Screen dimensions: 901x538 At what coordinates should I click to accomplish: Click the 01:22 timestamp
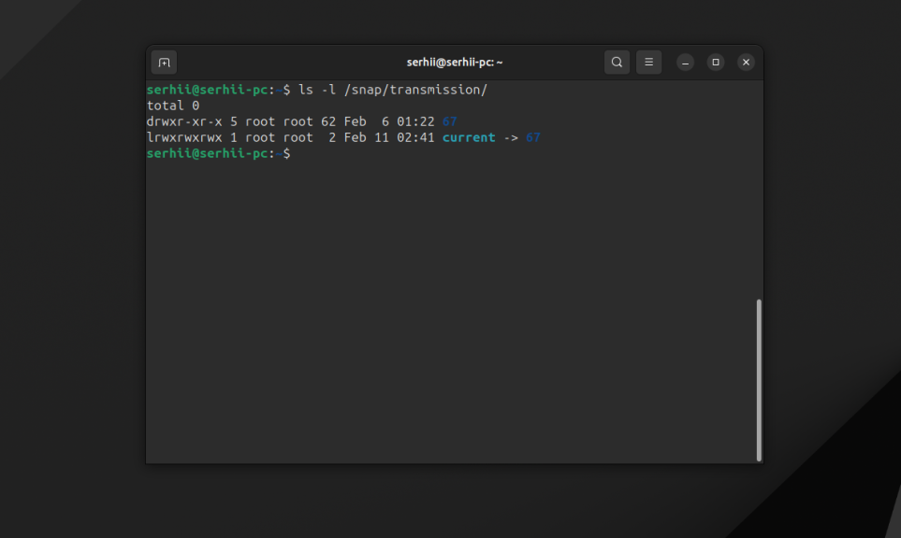click(x=415, y=121)
